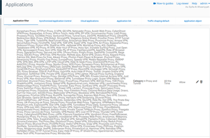Viewport: 210px width, 138px height.
Task: Open the Traffic shaping default tab
Action: tap(158, 21)
